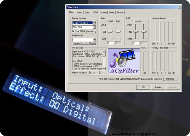Screen dimensions: 190x136
Task: Click the Maître gain slider handle
Action: (110, 31)
